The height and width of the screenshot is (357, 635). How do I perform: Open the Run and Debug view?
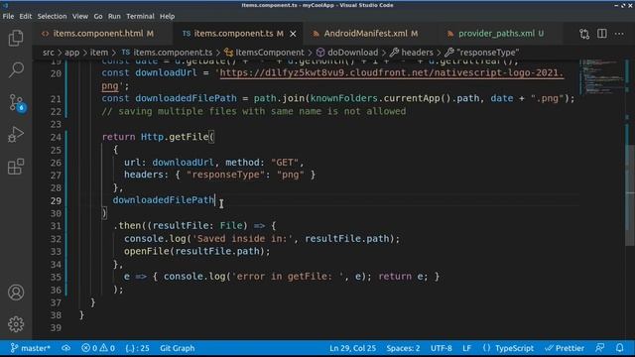[x=16, y=135]
